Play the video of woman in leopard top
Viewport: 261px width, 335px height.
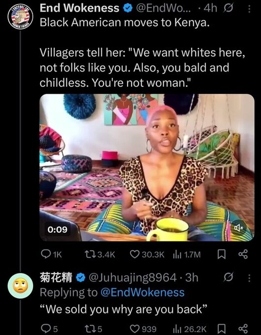(147, 167)
